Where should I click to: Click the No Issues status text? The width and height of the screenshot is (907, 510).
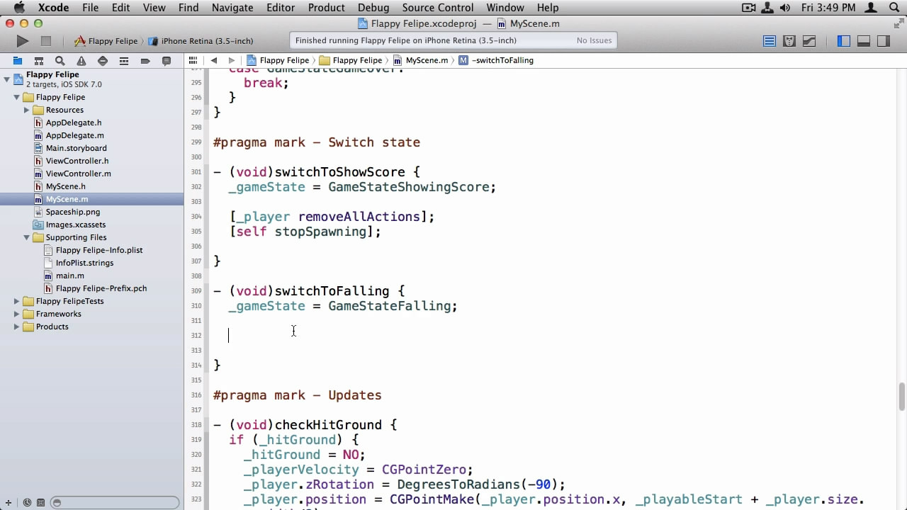(594, 40)
